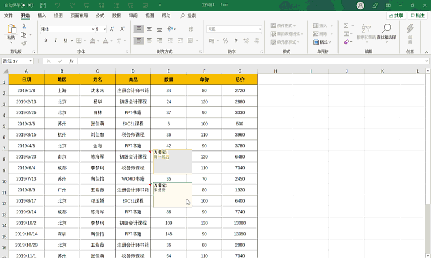
Task: Expand the font size dropdown
Action: [x=104, y=29]
